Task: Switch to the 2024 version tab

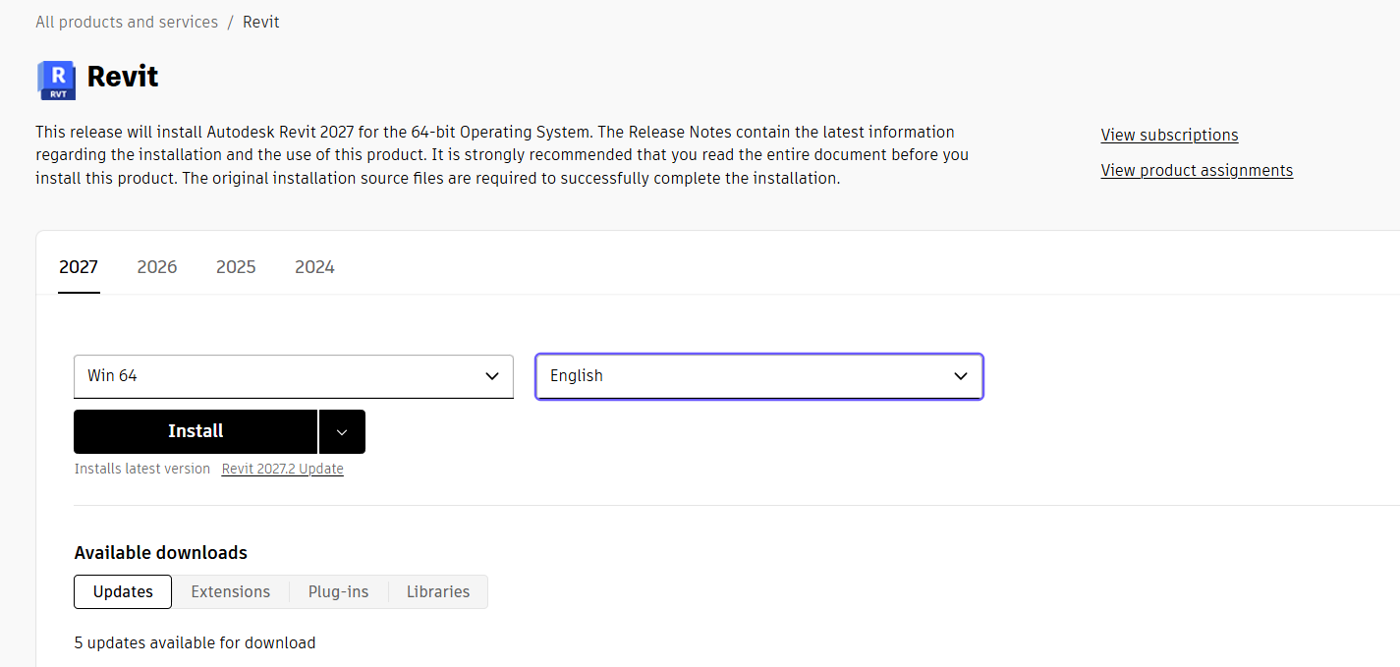Action: (314, 267)
